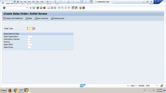Open Chrome from the taskbar
This screenshot has width=166, height=93.
16,90
